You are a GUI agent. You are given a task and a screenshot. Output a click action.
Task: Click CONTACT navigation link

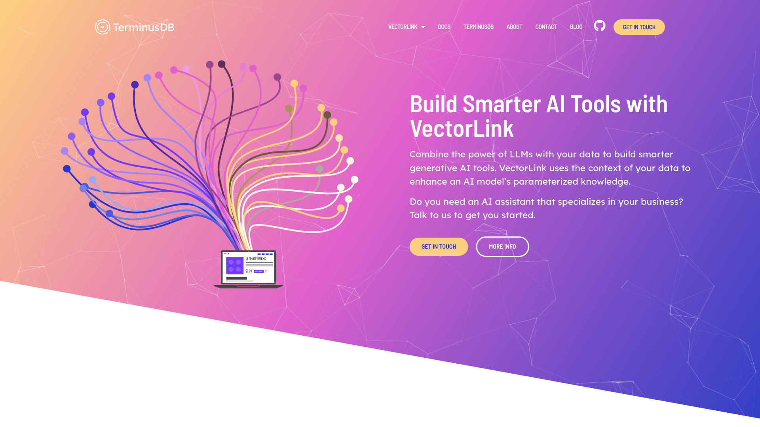tap(546, 26)
